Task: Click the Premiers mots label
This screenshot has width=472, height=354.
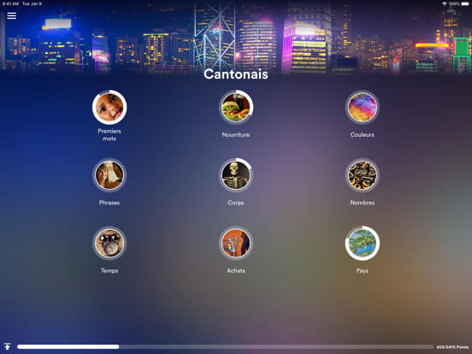Action: click(x=109, y=135)
